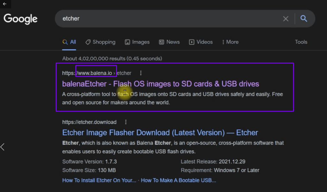Click the back arrow at the window's top

click(x=4, y=4)
